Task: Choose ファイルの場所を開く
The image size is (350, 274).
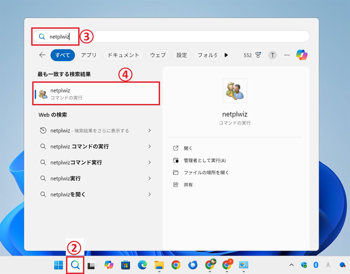Action: tap(206, 173)
